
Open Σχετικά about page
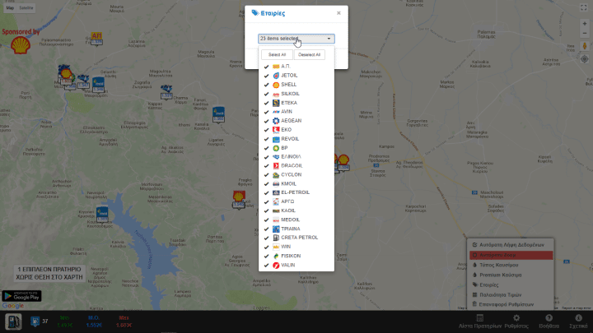[578, 321]
